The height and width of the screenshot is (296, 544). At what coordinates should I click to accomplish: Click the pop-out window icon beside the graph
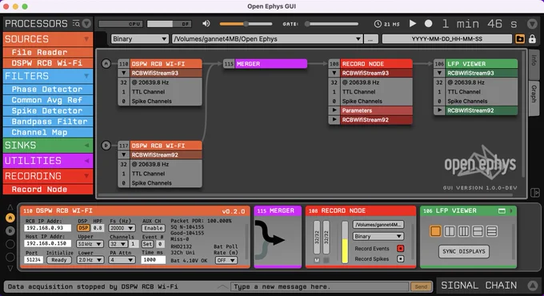tap(535, 192)
